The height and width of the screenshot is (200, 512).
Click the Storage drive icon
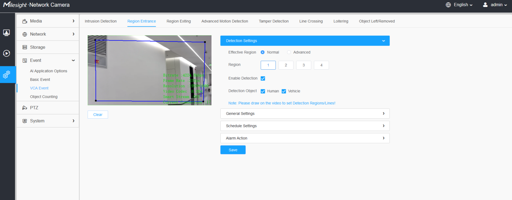[25, 47]
